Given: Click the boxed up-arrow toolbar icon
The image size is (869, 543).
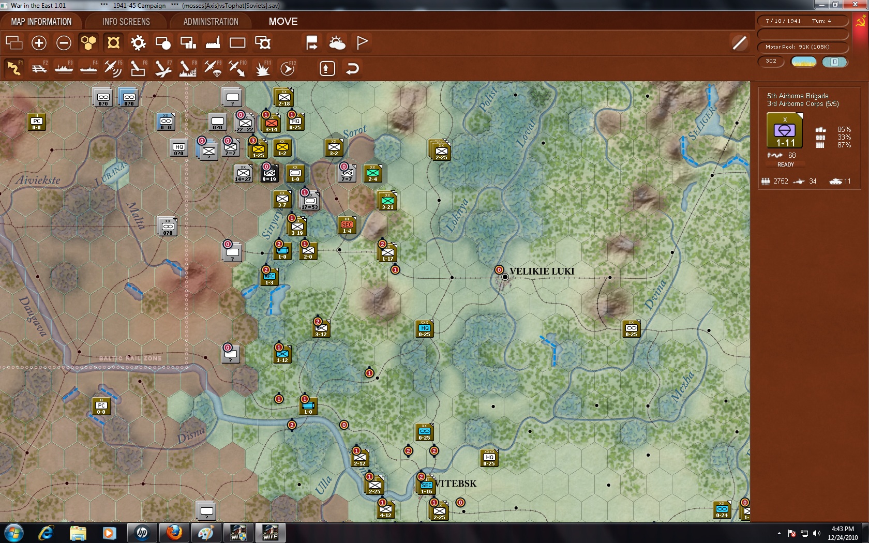Looking at the screenshot, I should (327, 68).
